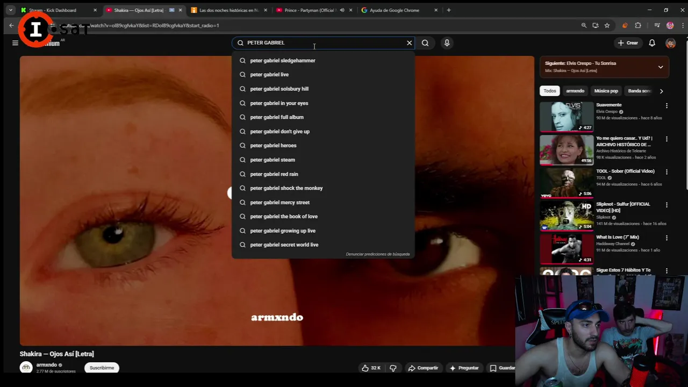Open the Chrome extensions puzzle icon
This screenshot has height=387, width=688.
pos(638,25)
